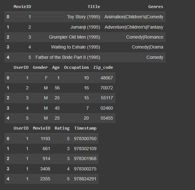Click the Grumpier Old Men (1995) cell
The height and width of the screenshot is (190, 195).
pyautogui.click(x=74, y=37)
